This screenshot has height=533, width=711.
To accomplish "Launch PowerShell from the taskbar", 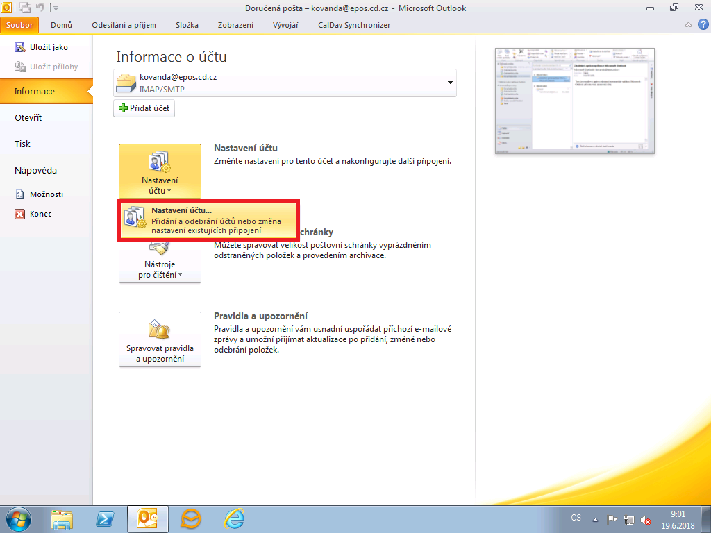I will [105, 519].
